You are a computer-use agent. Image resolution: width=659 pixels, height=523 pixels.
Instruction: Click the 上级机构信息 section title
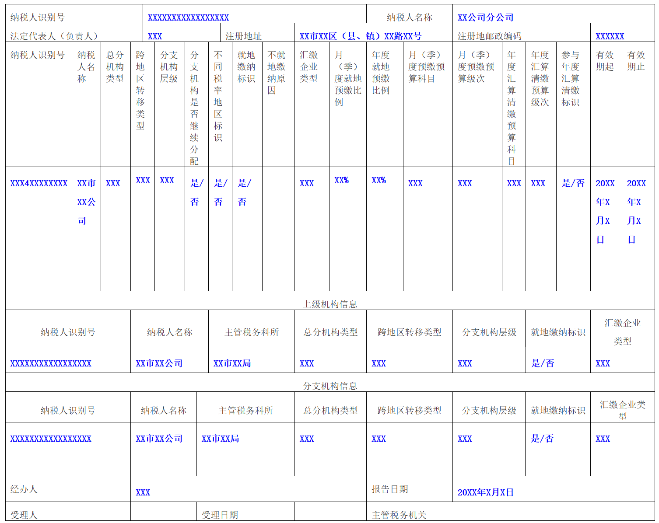[x=330, y=304]
